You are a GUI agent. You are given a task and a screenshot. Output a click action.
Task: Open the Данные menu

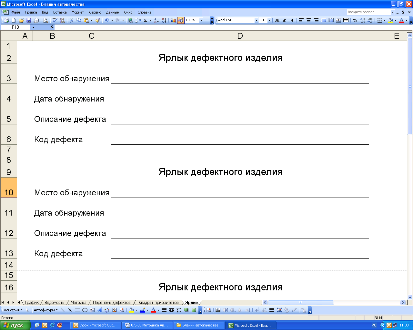point(112,12)
